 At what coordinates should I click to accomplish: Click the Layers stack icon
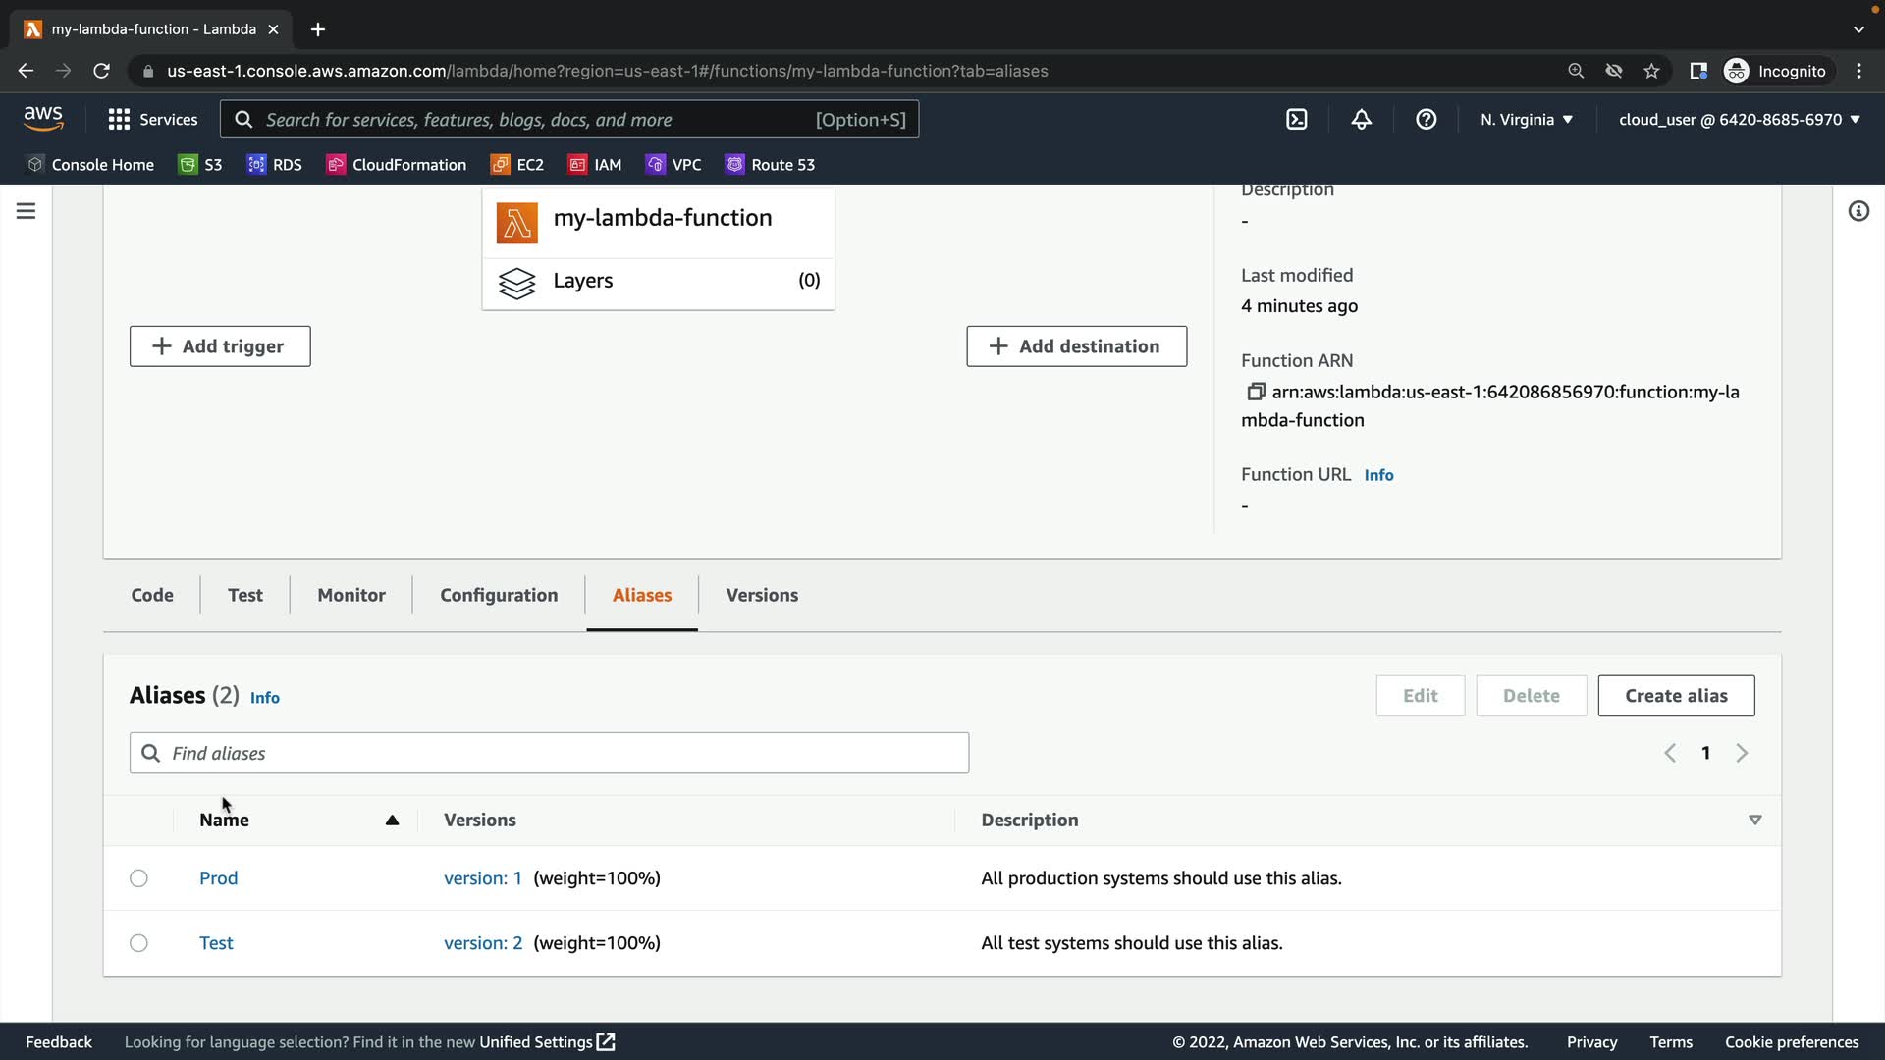[516, 283]
